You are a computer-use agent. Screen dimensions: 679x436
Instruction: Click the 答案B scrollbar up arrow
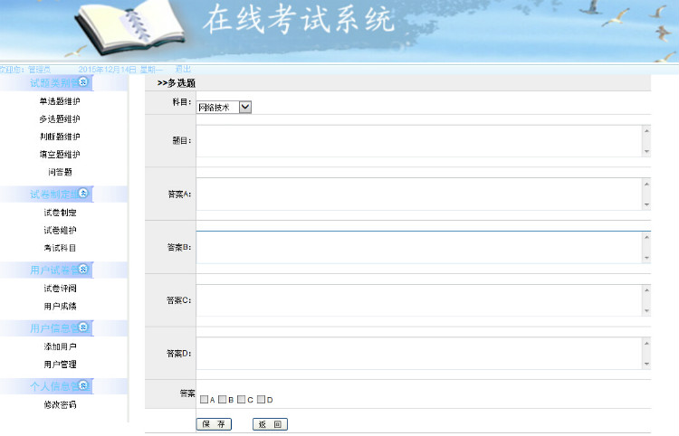pos(646,237)
